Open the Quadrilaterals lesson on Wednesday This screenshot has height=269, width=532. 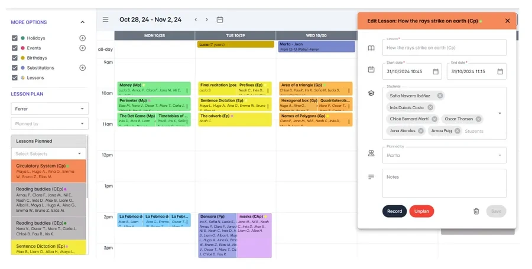(335, 104)
